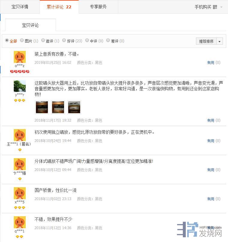
Task: Click avatar of reviewer x***5
Action: [20, 193]
